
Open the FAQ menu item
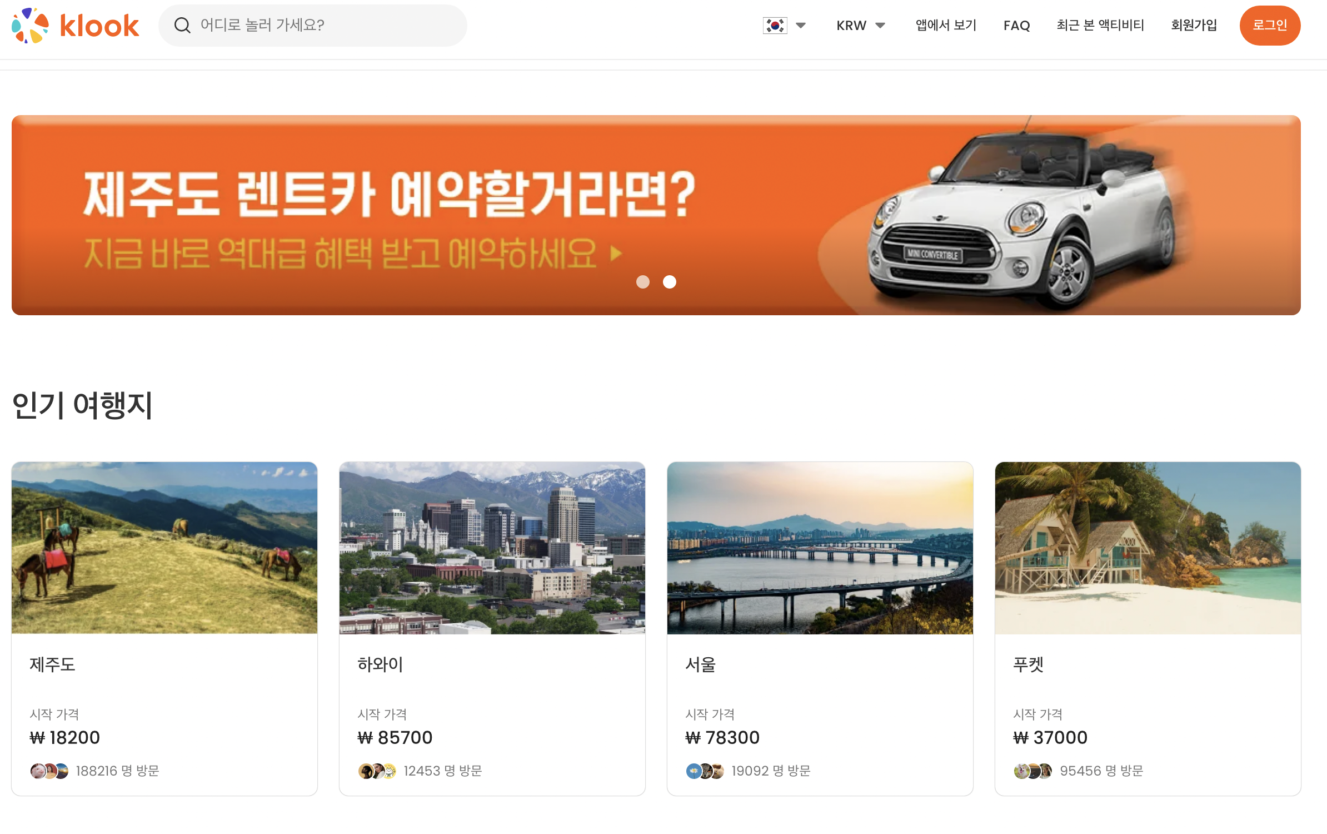click(1016, 26)
